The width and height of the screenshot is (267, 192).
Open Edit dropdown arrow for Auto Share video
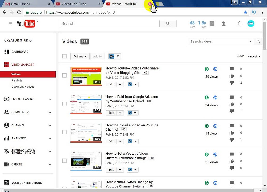[x=120, y=85]
